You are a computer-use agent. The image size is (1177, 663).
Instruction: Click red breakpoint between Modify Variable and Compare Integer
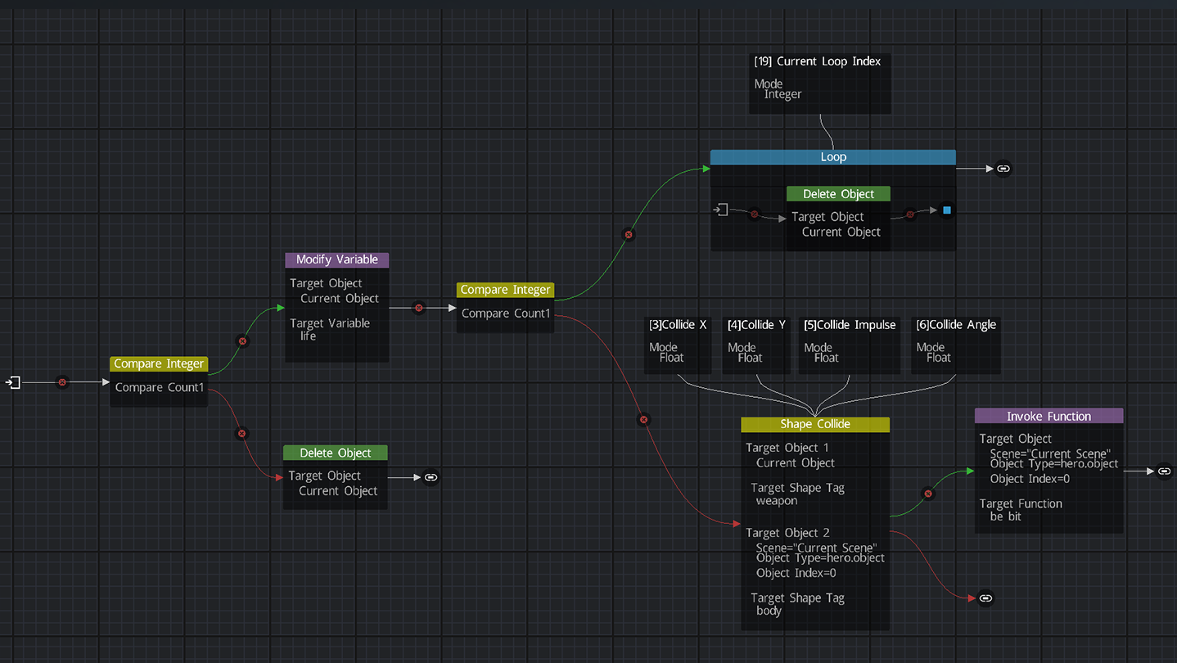pos(419,308)
